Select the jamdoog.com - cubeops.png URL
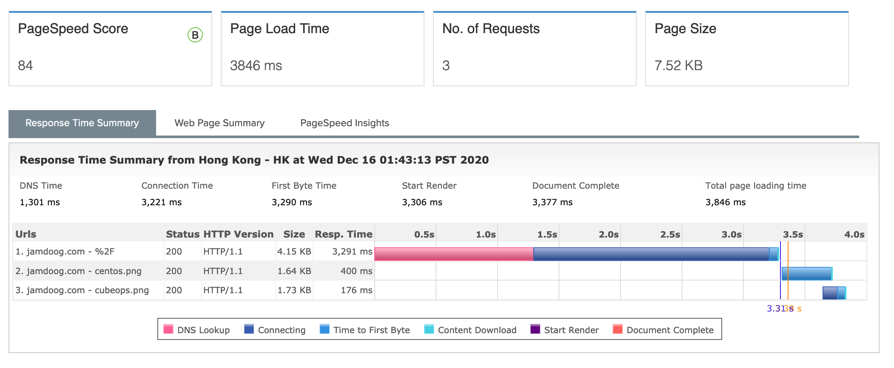 point(82,290)
